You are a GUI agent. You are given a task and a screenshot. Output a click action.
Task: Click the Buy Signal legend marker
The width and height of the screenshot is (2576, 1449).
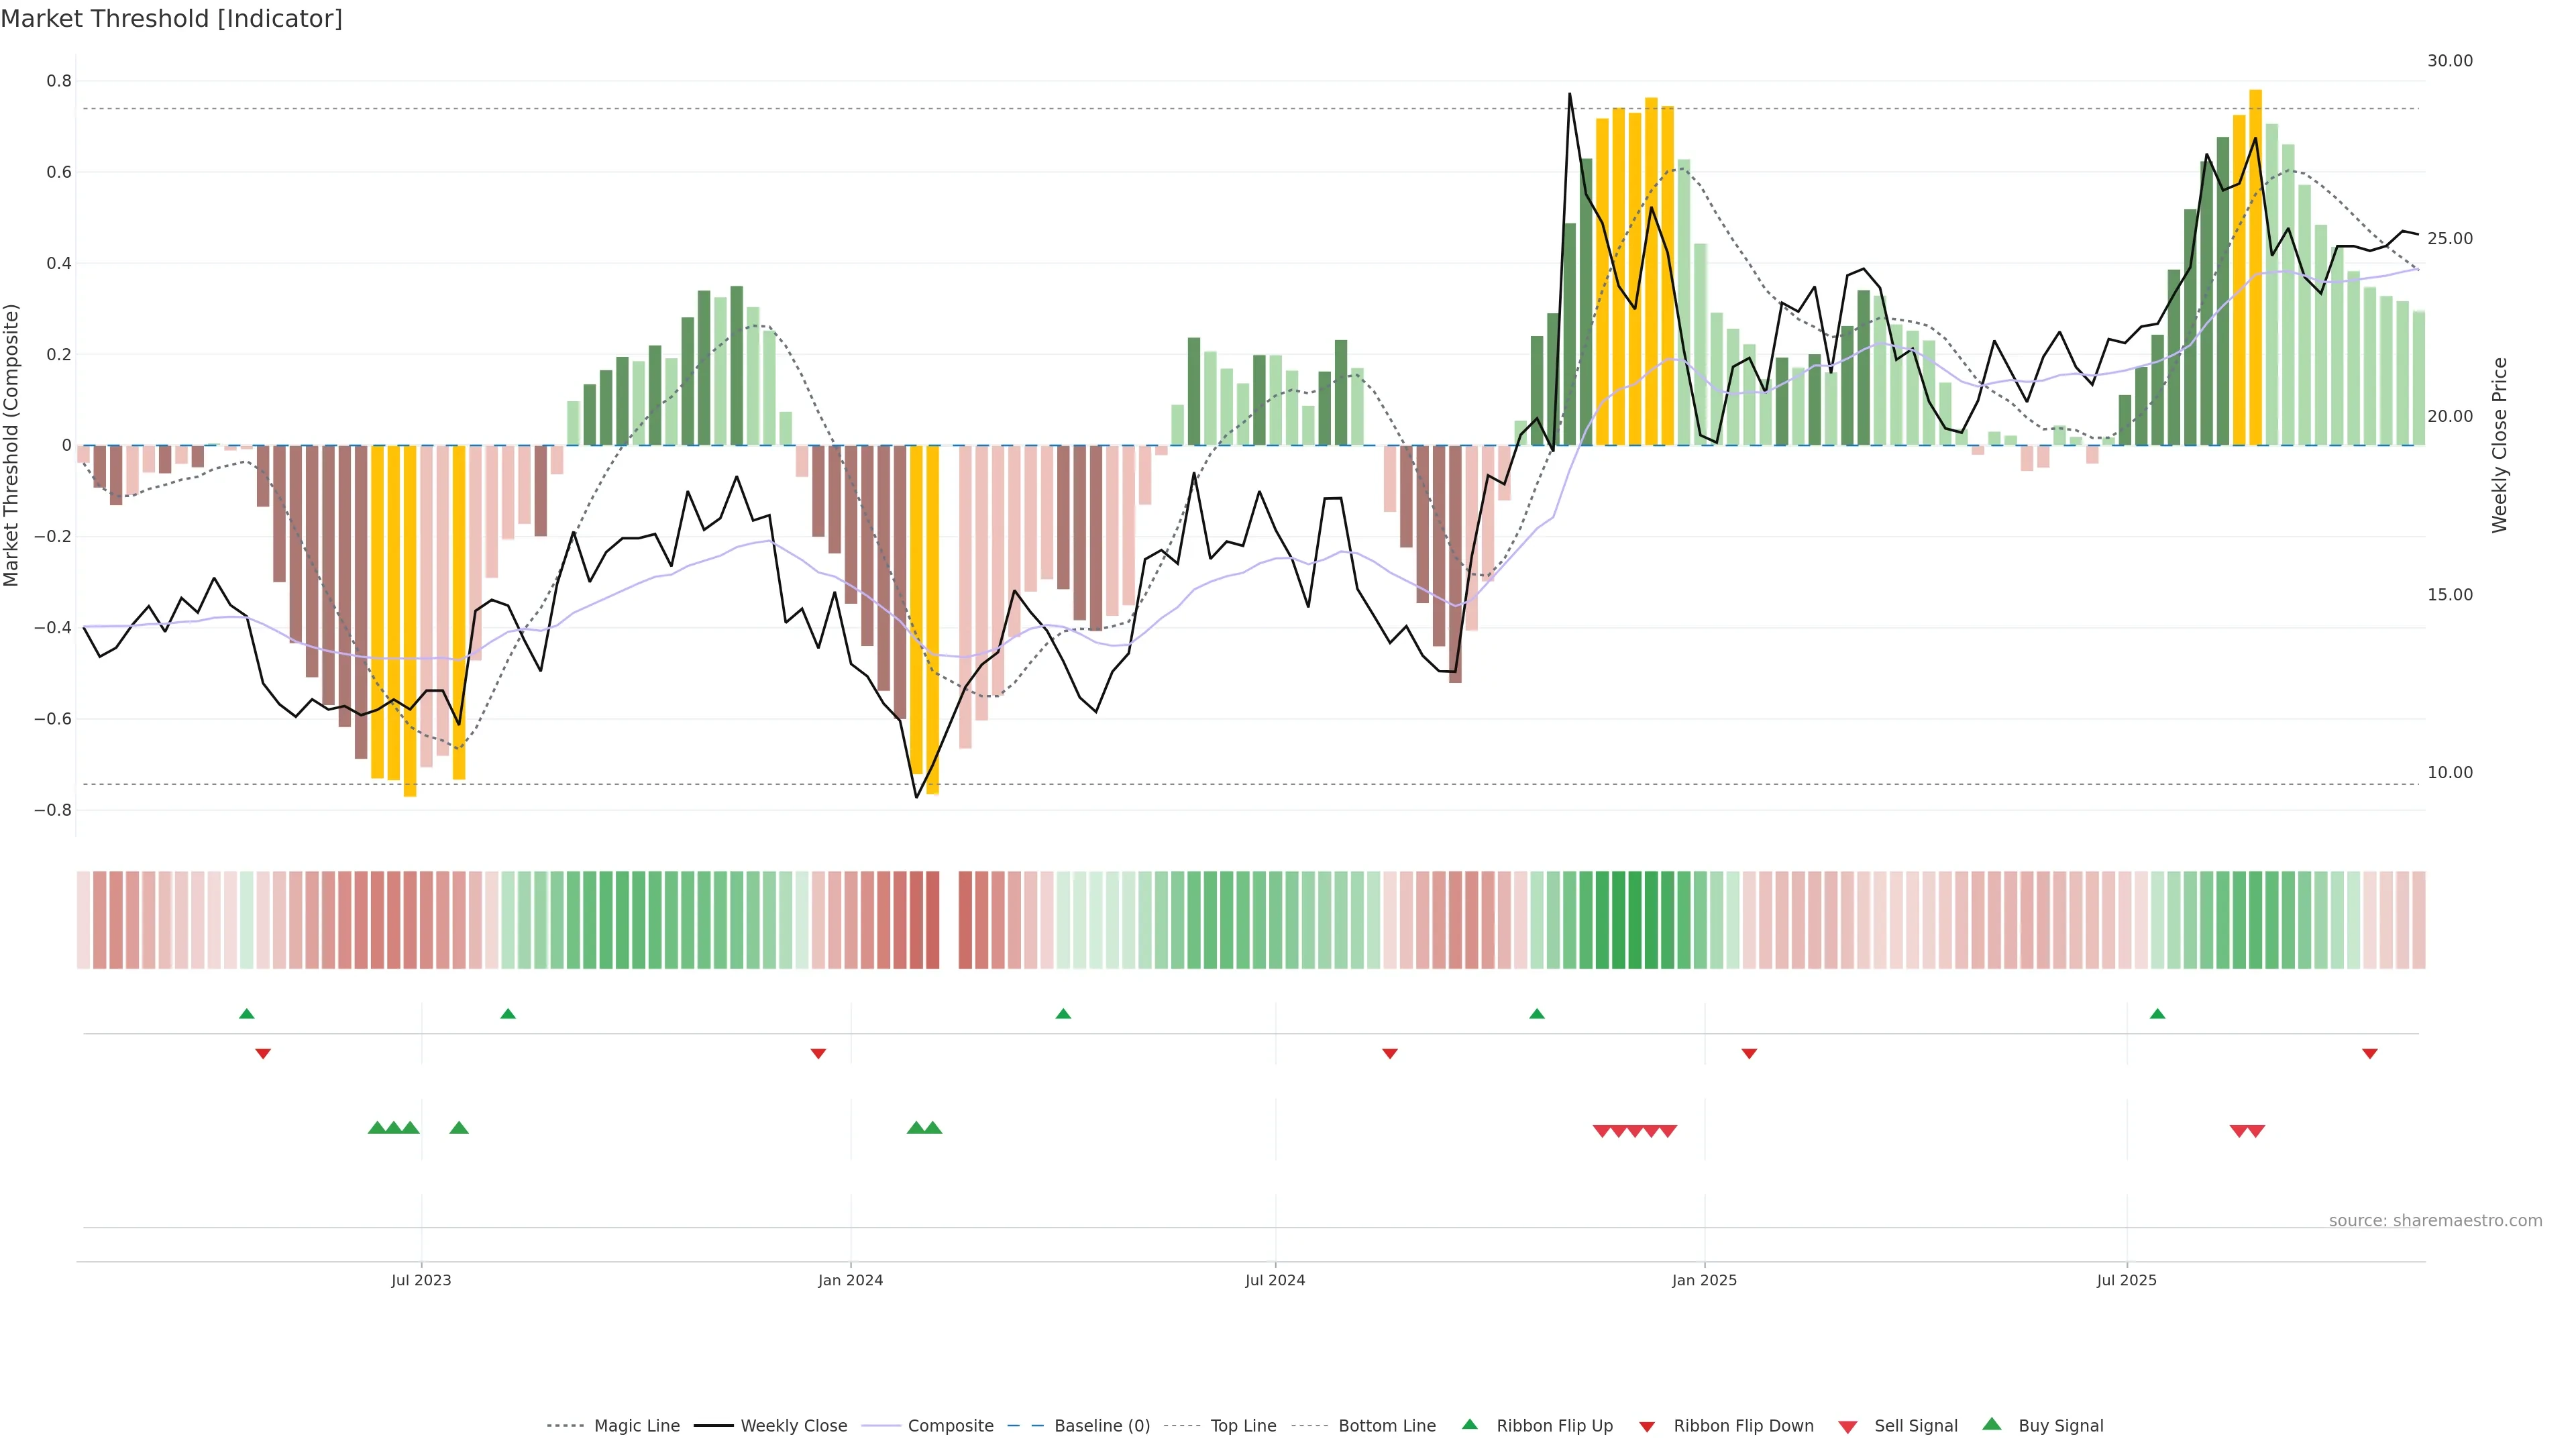[x=1992, y=1424]
